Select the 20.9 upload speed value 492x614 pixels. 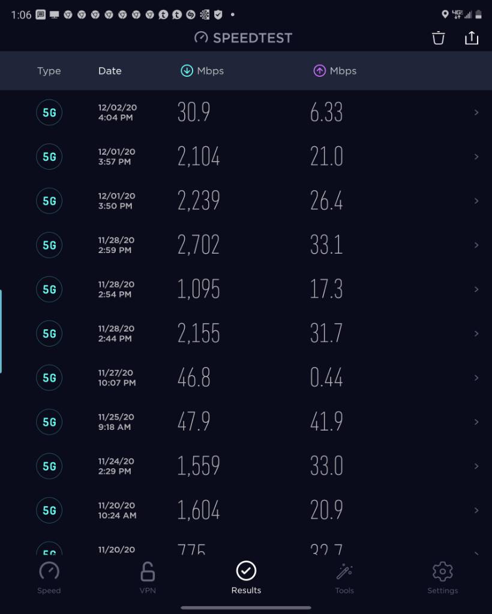326,511
